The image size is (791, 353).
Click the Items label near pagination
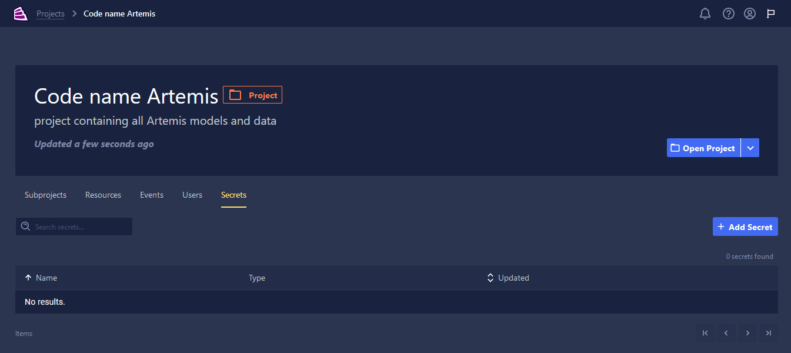24,334
